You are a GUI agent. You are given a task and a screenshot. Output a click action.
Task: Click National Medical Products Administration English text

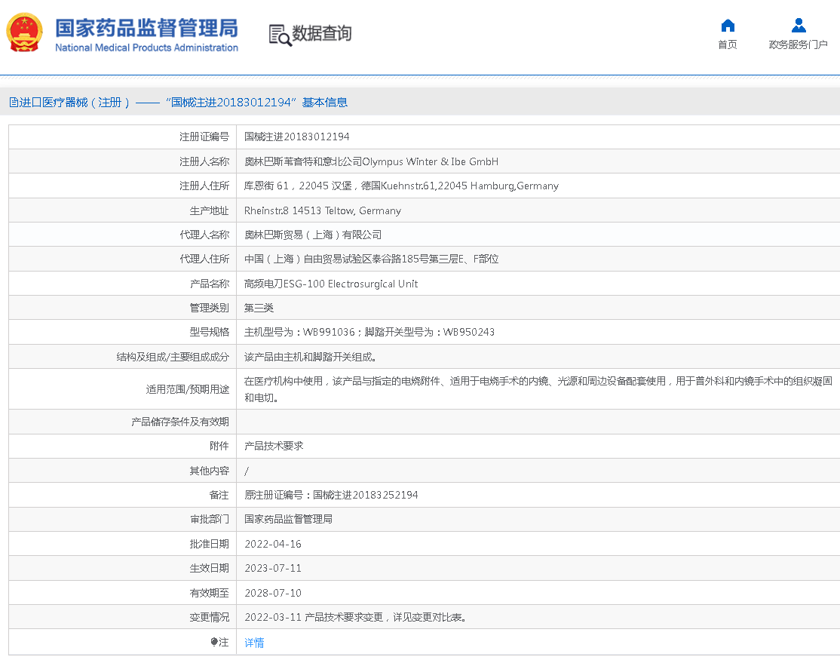(x=146, y=48)
